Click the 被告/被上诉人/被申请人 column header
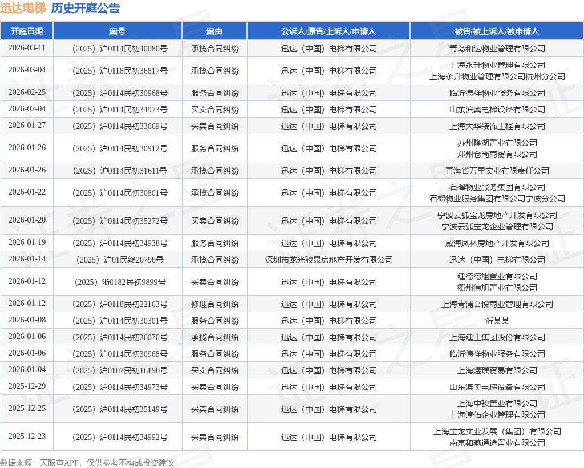 tap(497, 31)
